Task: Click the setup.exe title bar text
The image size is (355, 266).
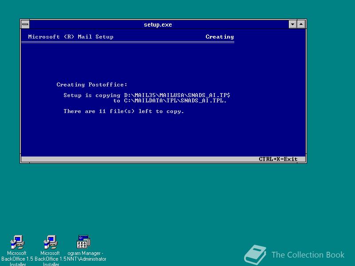Action: (158, 25)
